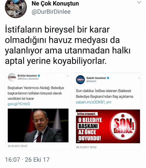Open the Ne Çok Konuştun profile avatar
Image resolution: width=146 pixels, height=168 pixels.
(16, 8)
